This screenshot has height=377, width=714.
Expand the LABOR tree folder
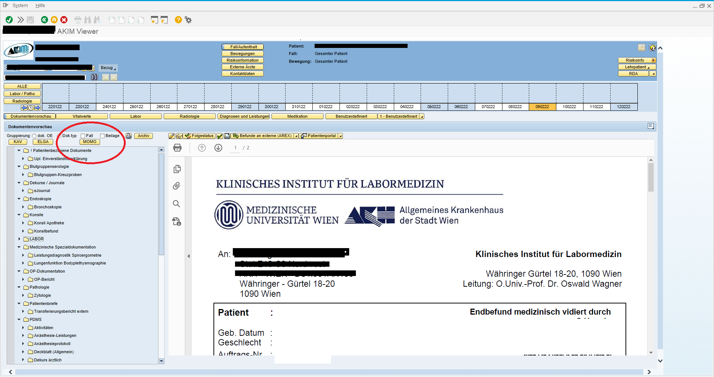click(20, 239)
